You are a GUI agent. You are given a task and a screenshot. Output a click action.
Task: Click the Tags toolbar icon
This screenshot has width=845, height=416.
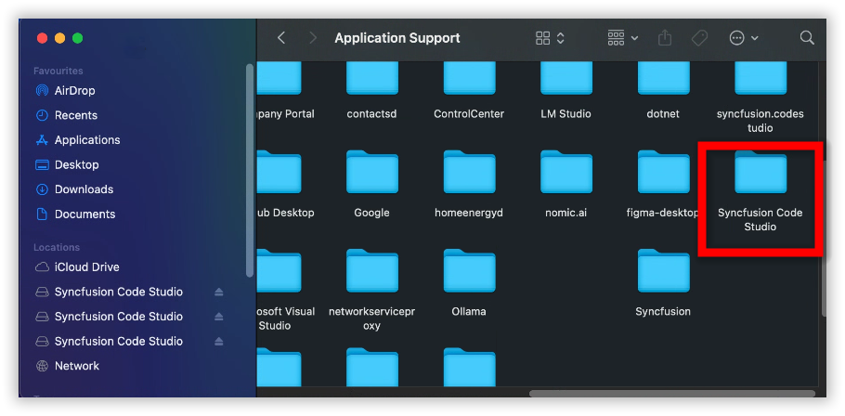point(699,38)
